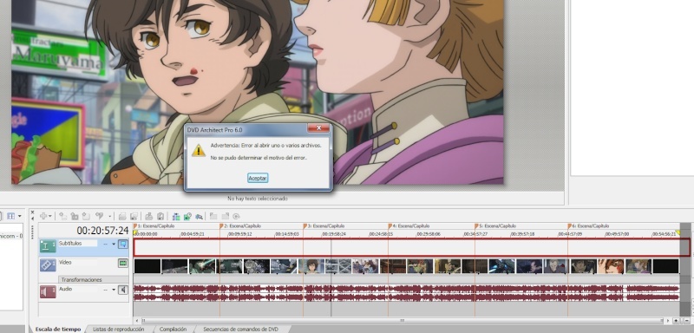Toggle the Vídeo track green filmstrip button
This screenshot has width=694, height=333.
[123, 263]
